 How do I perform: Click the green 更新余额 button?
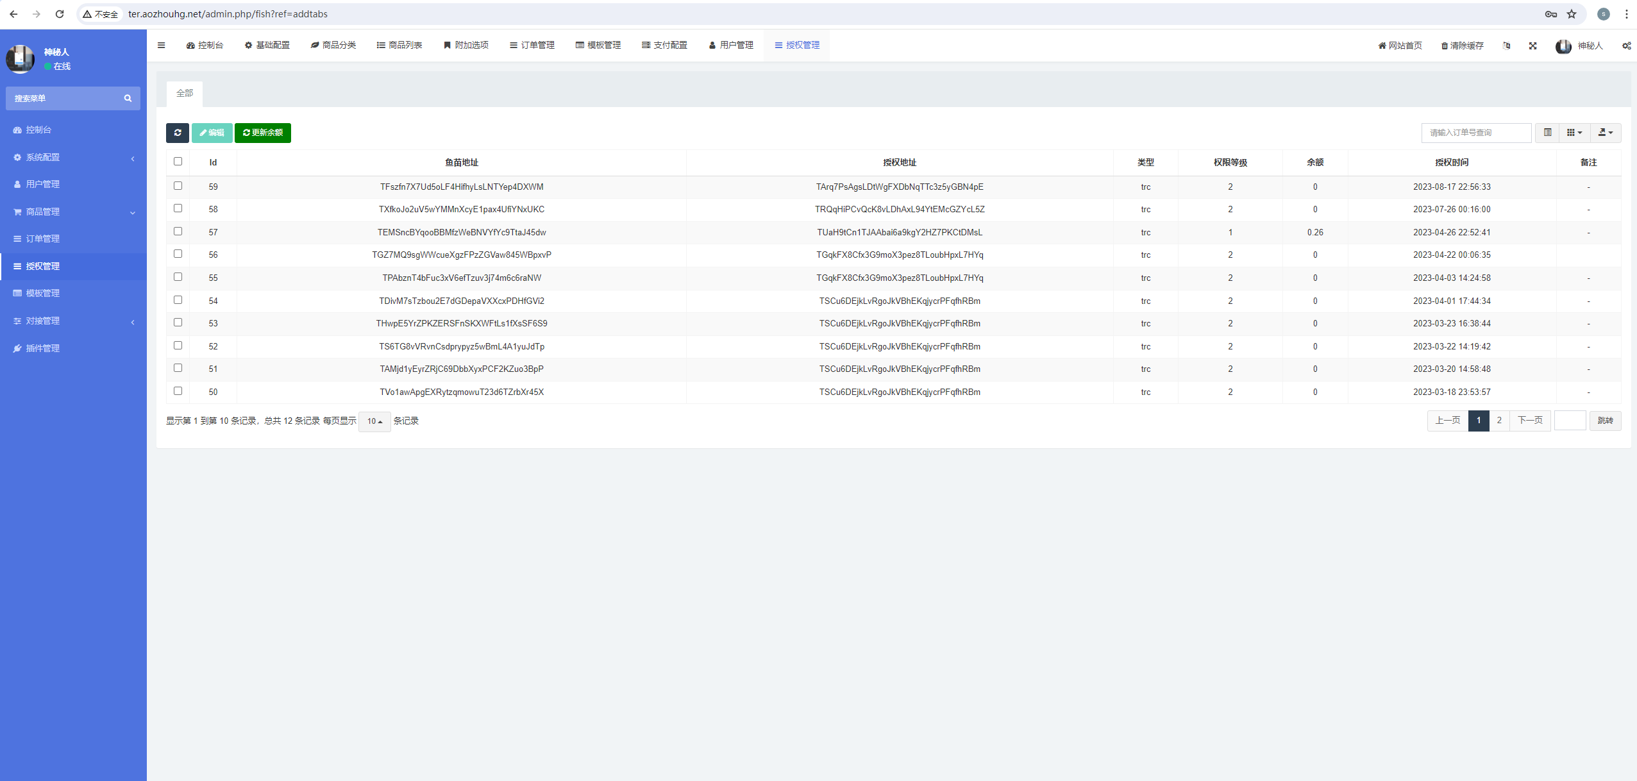click(x=262, y=133)
